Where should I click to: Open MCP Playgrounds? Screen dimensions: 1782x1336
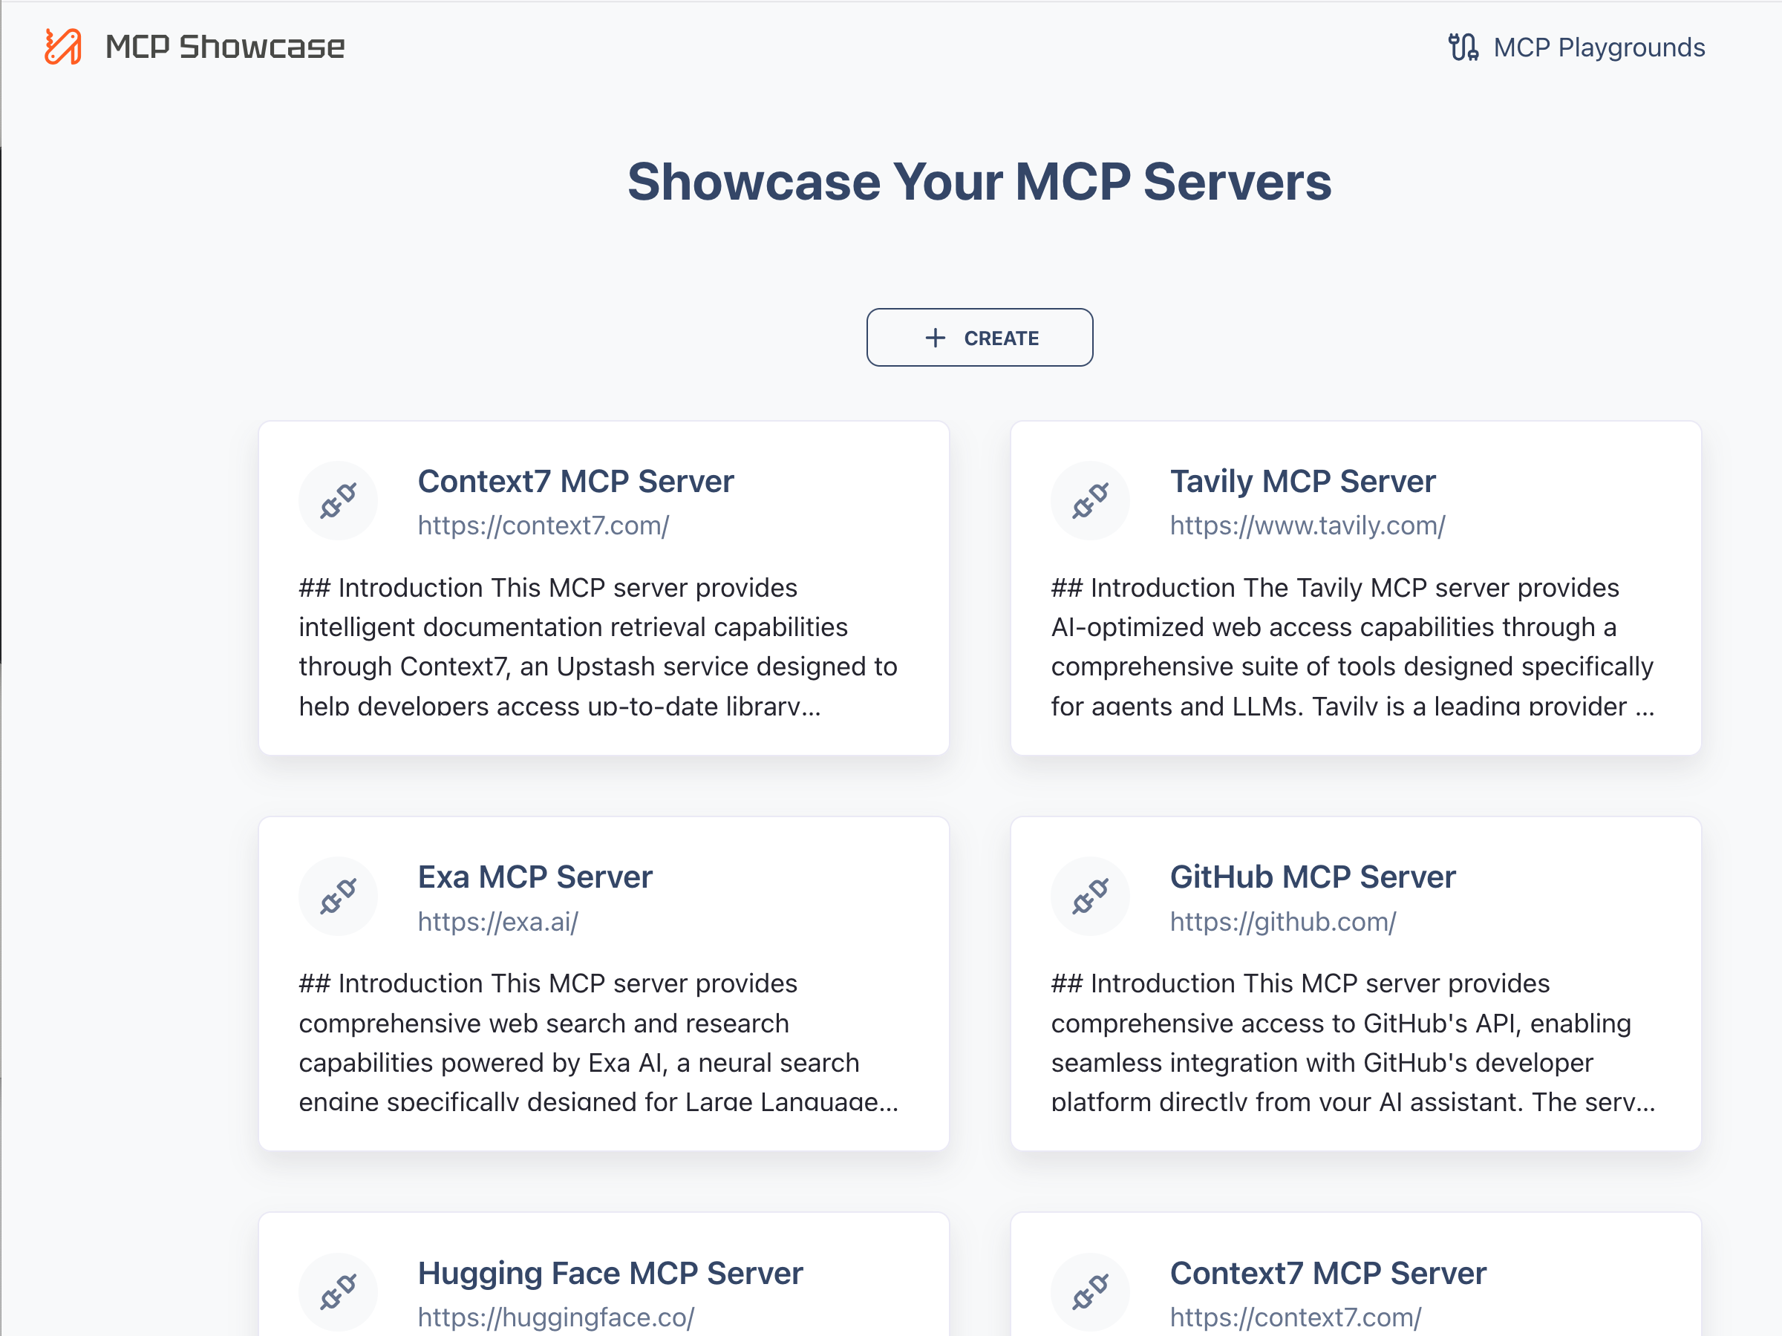tap(1599, 47)
